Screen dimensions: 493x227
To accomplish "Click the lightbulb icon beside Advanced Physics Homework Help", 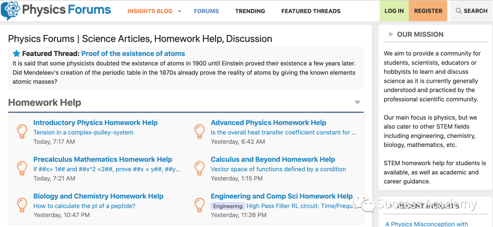I will [199, 131].
